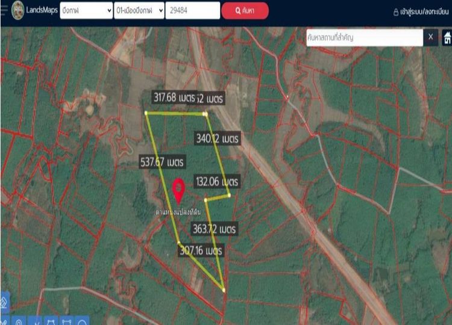The height and width of the screenshot is (325, 452).
Task: Expand the district dropdown 01-เมืองบึงกาฬ
Action: click(x=139, y=11)
